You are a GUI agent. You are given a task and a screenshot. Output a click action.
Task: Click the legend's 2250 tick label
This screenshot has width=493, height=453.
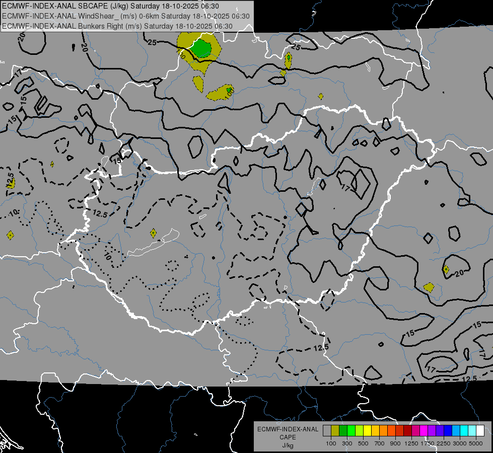coord(443,443)
